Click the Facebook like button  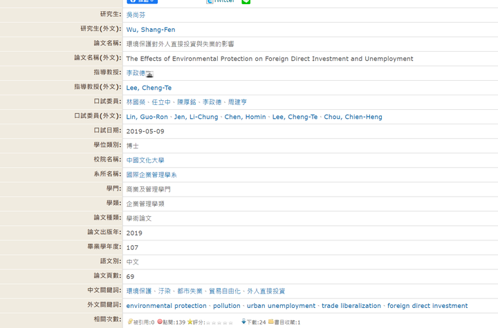coord(142,1)
